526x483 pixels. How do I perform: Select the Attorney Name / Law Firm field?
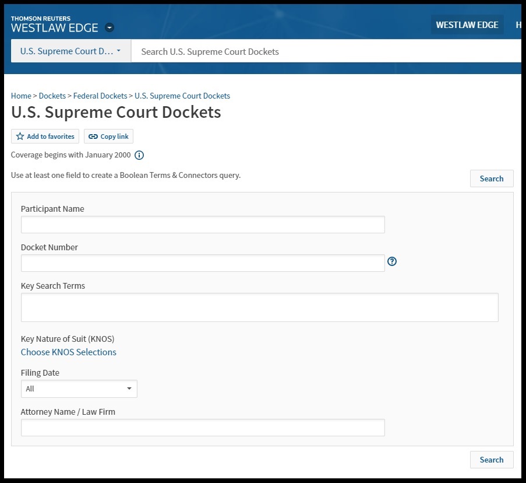[203, 428]
